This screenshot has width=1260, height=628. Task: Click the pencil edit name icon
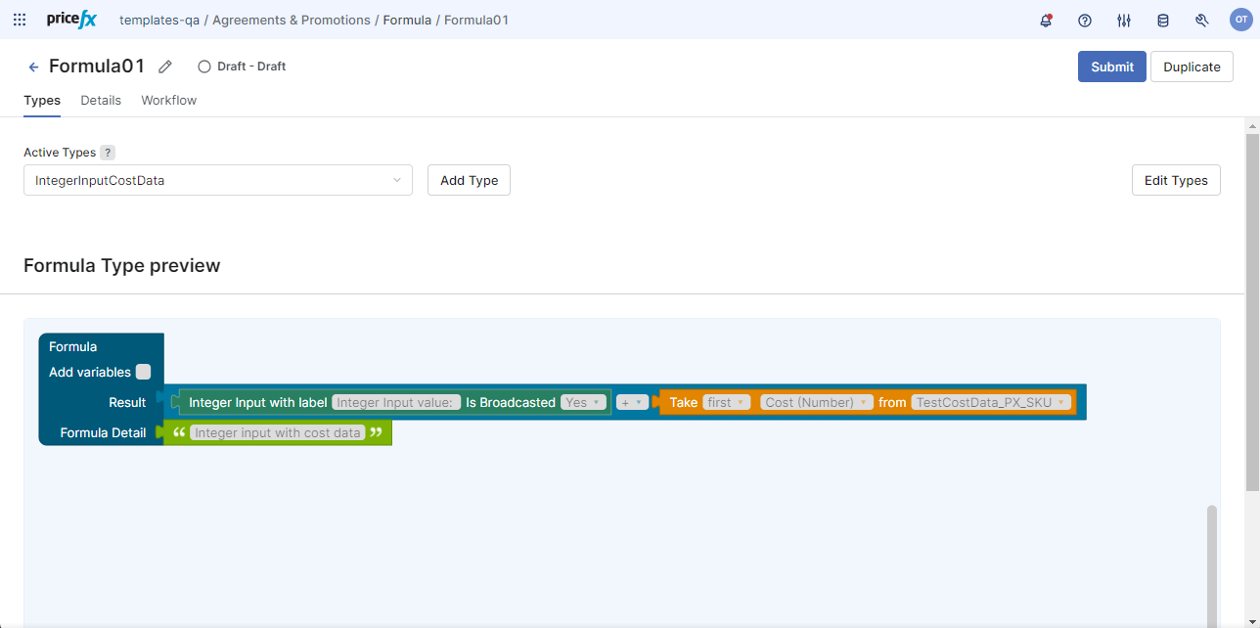coord(165,67)
